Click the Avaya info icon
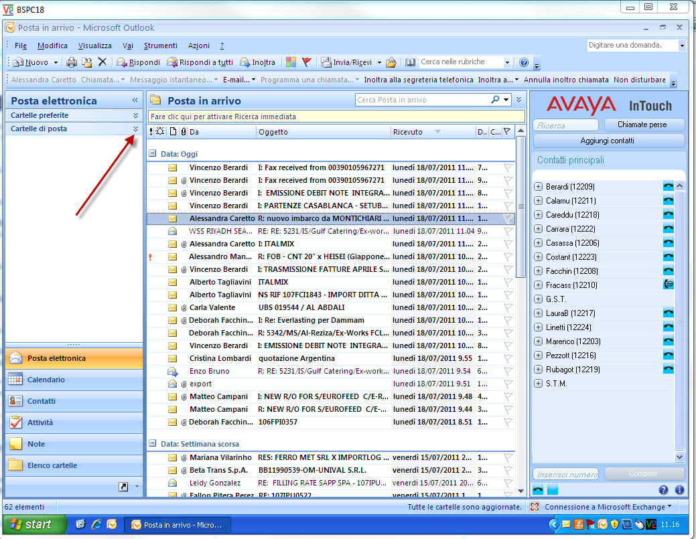 (x=679, y=489)
